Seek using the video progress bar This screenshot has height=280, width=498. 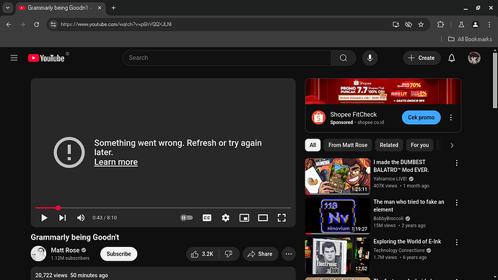click(x=163, y=208)
